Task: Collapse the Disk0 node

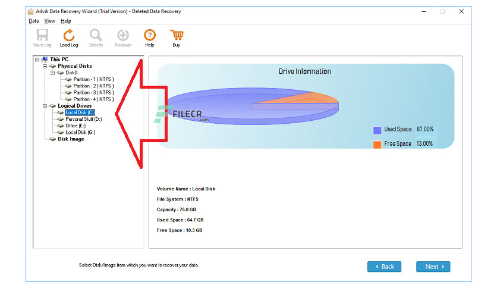Action: click(x=53, y=73)
